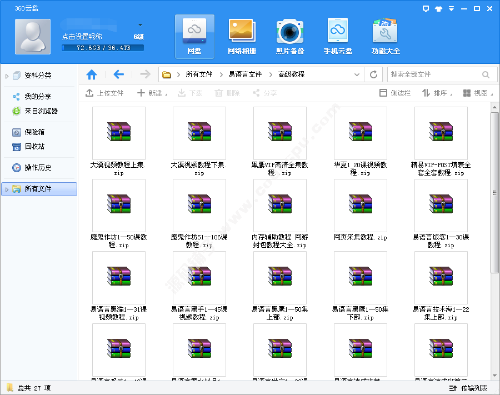Screen dimensions: 500x395
Task: Open the 照片备份 photo backup tab
Action: click(x=290, y=37)
